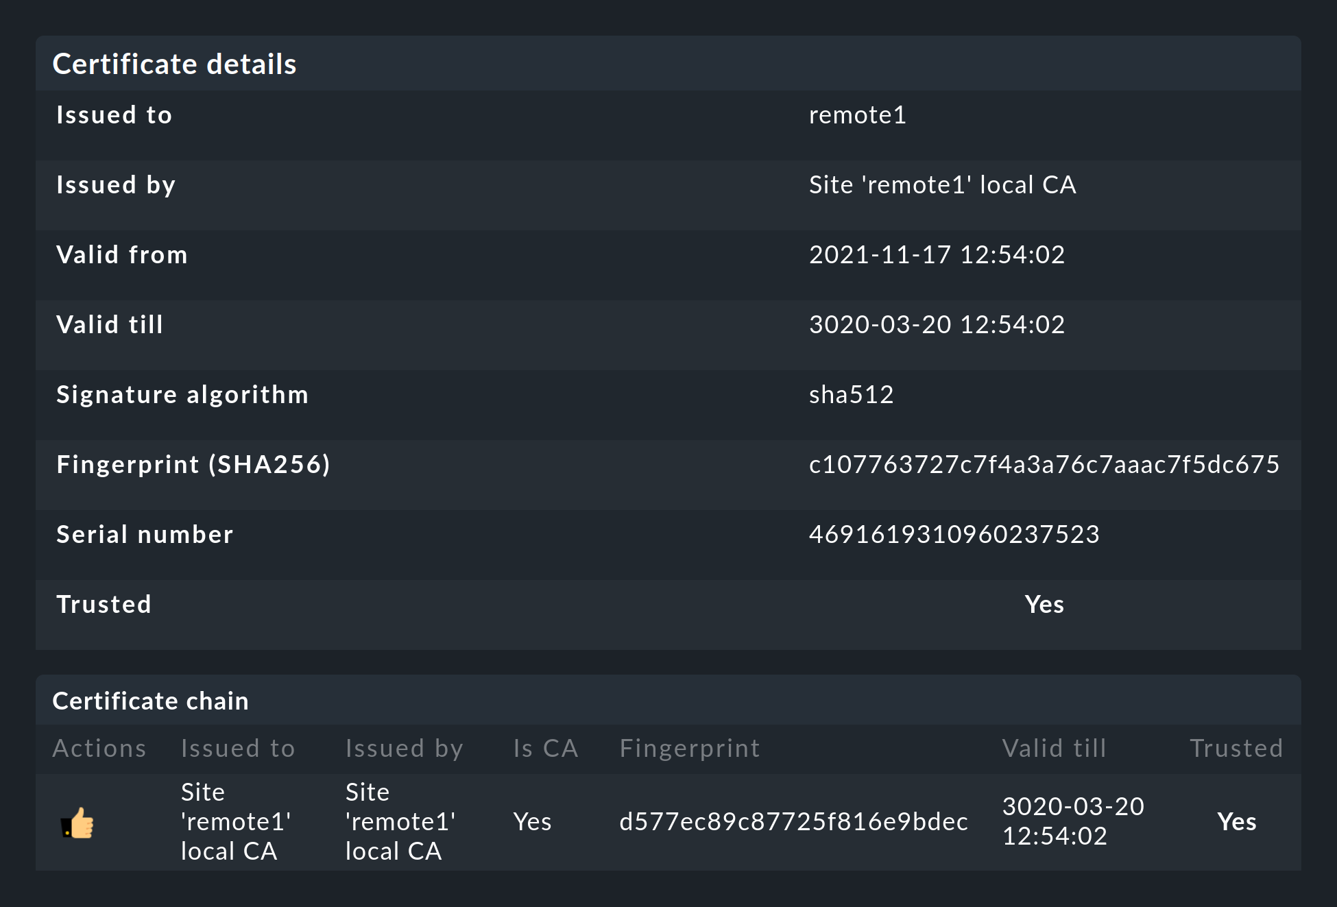Select the Fingerprint column header
1337x907 pixels.
pyautogui.click(x=689, y=748)
